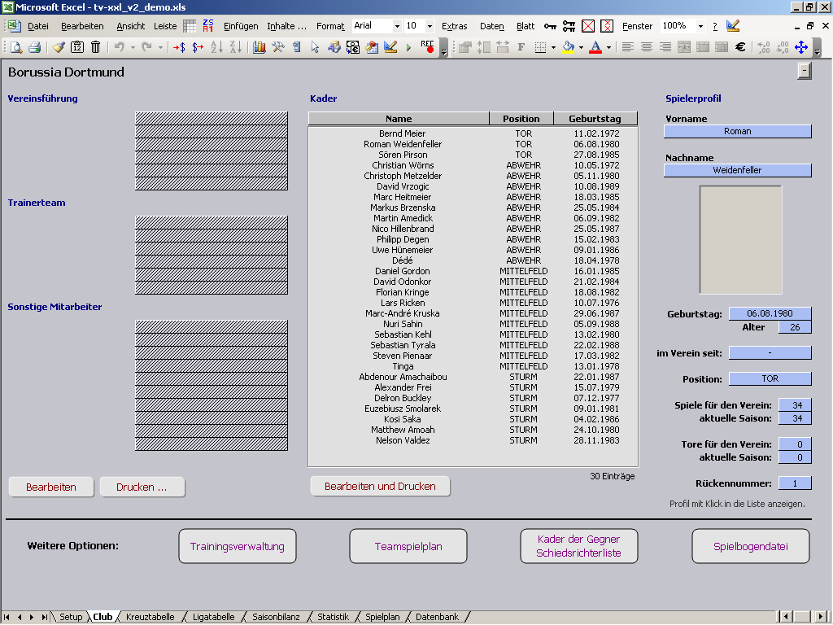
Task: Select Nelson Valdez in the Kader list
Action: [403, 440]
